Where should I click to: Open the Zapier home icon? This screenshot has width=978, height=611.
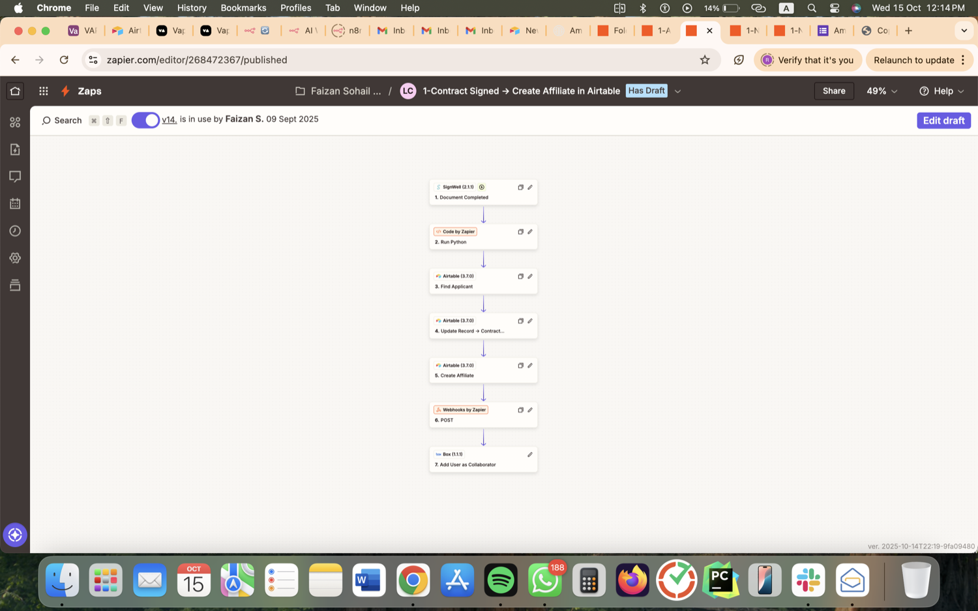[15, 91]
